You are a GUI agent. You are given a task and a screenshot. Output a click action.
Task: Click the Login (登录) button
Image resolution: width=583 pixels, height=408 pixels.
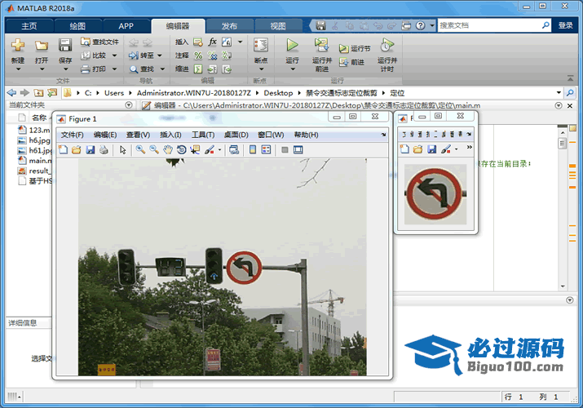(566, 25)
